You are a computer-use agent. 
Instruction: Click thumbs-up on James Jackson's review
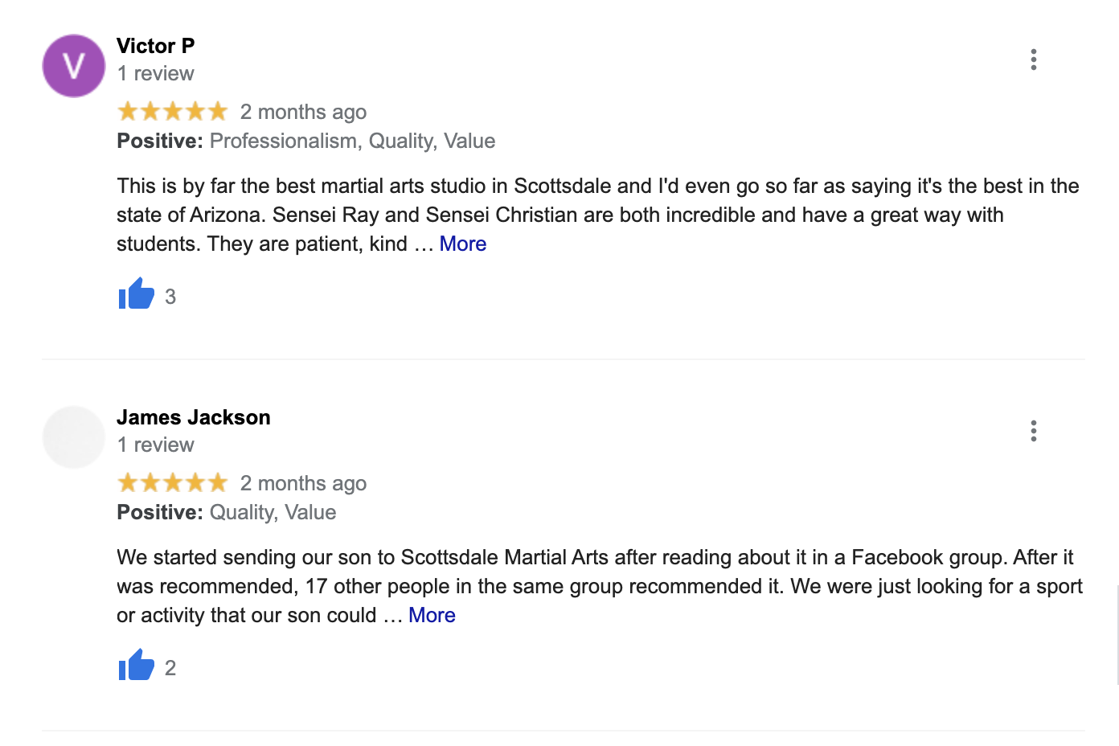click(x=136, y=666)
